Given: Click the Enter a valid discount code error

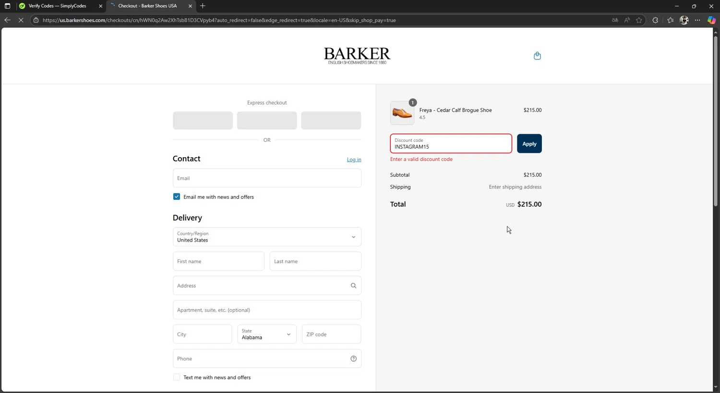Looking at the screenshot, I should tap(421, 159).
